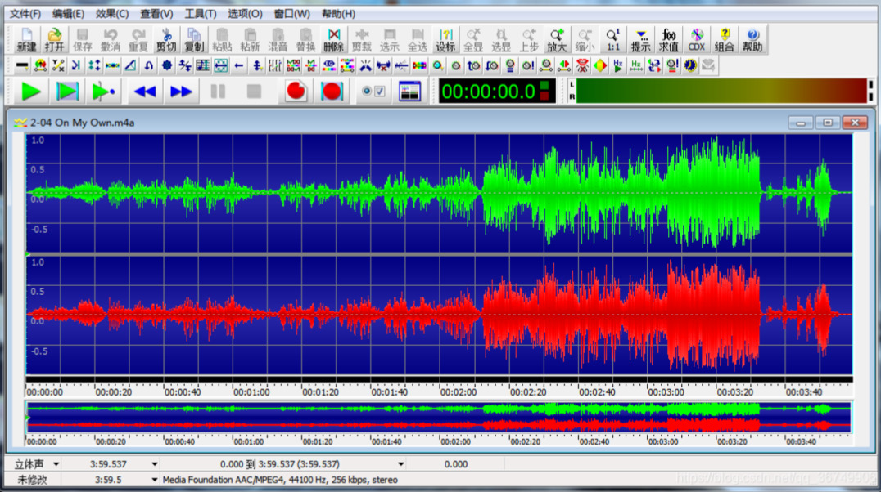Open the 3:59.537 length dropdown arrow
This screenshot has height=492, width=881.
[155, 464]
